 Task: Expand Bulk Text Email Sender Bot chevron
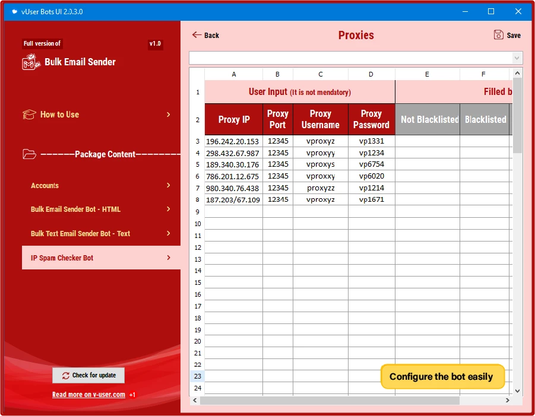168,234
